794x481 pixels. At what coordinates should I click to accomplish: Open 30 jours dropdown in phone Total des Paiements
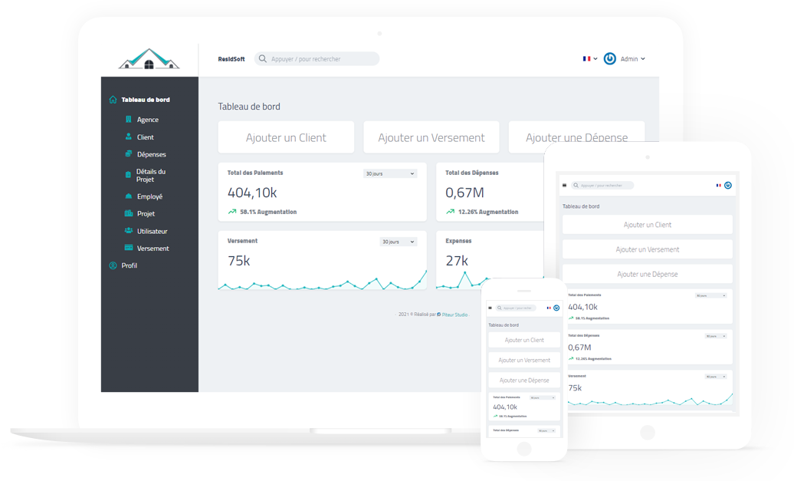pos(543,398)
